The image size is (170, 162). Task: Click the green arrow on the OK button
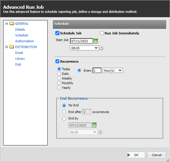(x=129, y=155)
